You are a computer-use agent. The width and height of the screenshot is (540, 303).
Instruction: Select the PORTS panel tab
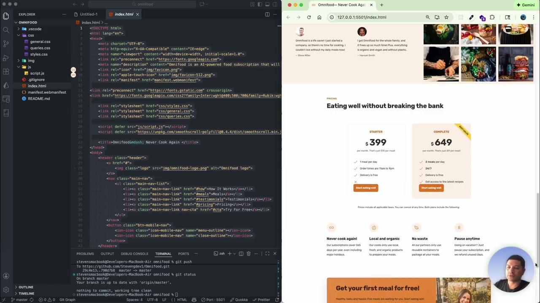pyautogui.click(x=184, y=254)
